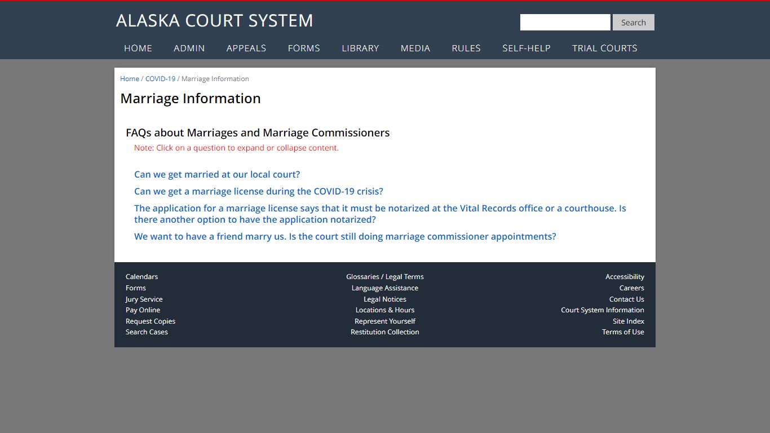Open the Calendars footer link

141,277
